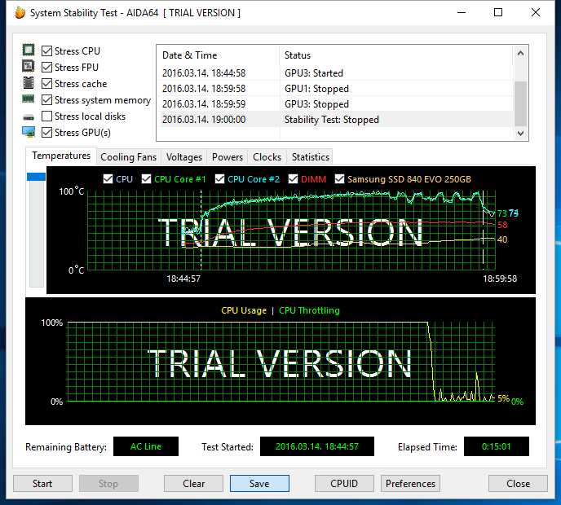Viewport: 561px width, 505px height.
Task: Click the AC Line battery status field
Action: click(146, 446)
